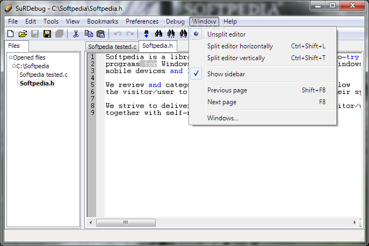Click line number 9 in the gutter
369x246 pixels.
(x=92, y=113)
